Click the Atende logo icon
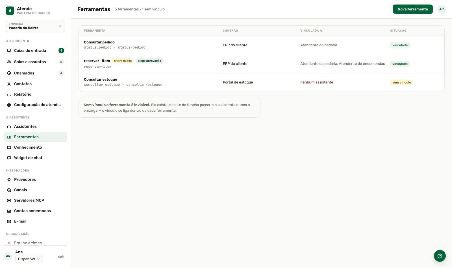Viewport: 452px width, 268px height. (10, 11)
